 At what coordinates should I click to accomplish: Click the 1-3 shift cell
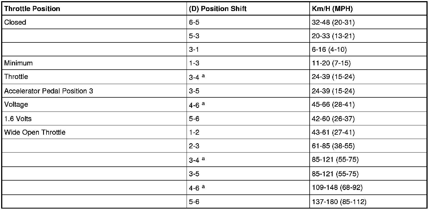(194, 63)
